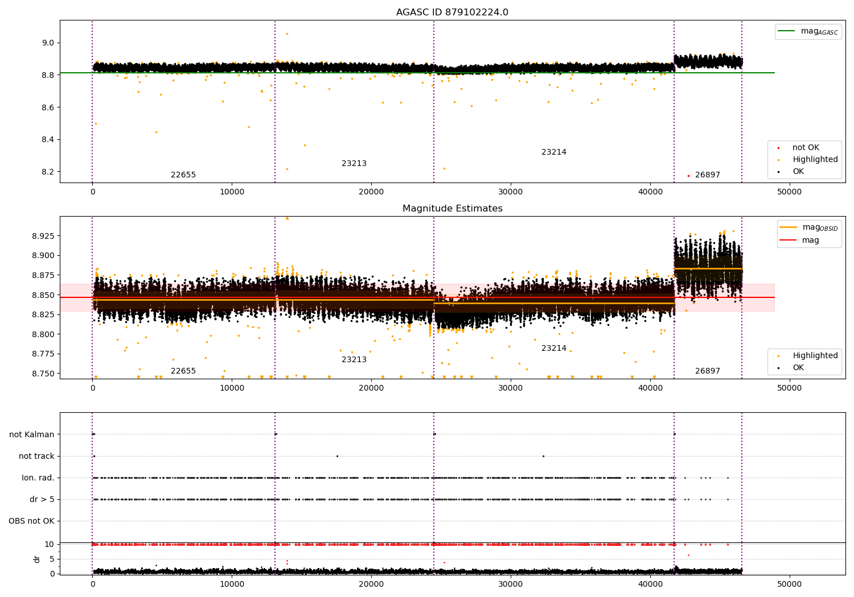Click the 'OBS not OK' row label
This screenshot has width=854, height=597.
[32, 521]
